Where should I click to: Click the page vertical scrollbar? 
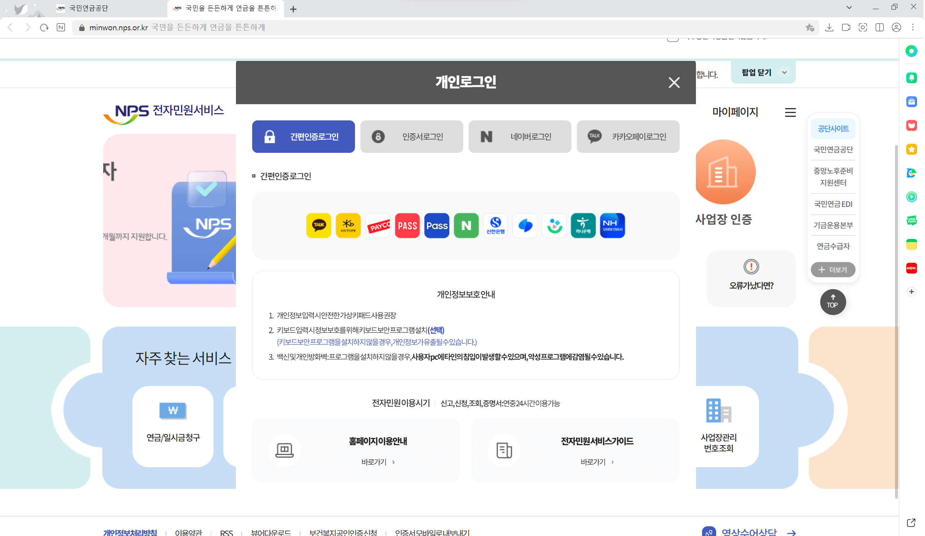pos(896,322)
